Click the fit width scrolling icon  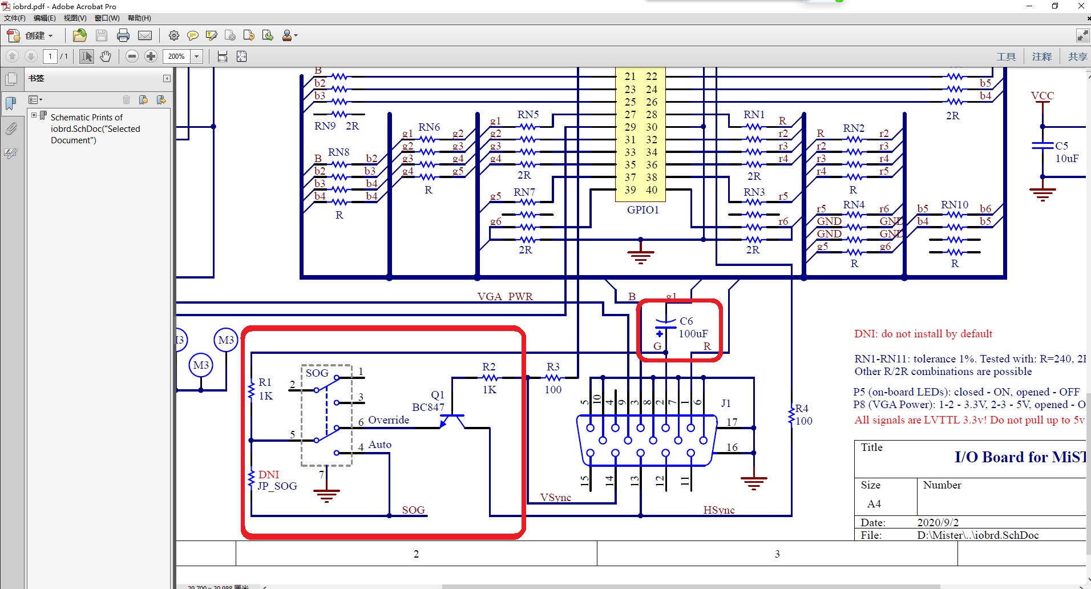point(223,56)
